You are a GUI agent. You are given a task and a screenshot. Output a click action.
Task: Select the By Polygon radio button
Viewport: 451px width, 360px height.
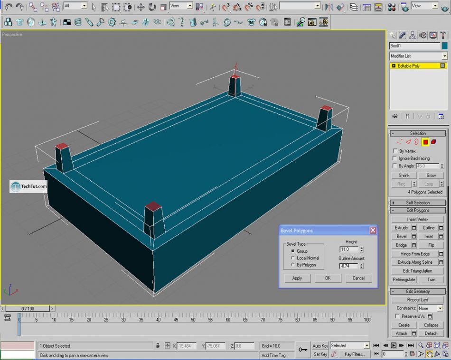tap(292, 265)
